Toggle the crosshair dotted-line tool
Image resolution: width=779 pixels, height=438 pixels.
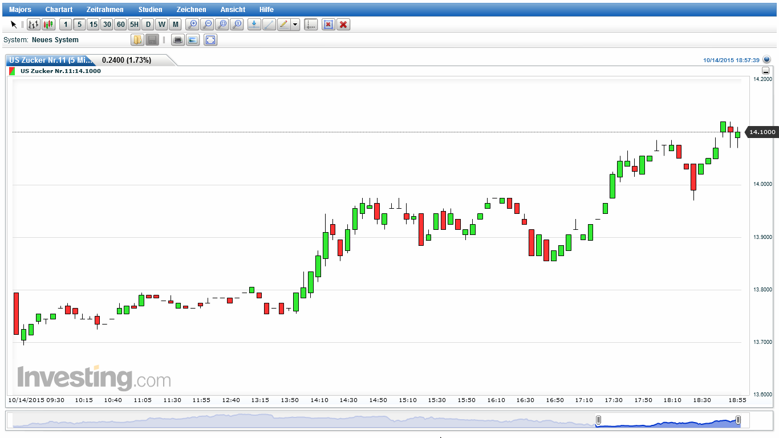click(311, 25)
